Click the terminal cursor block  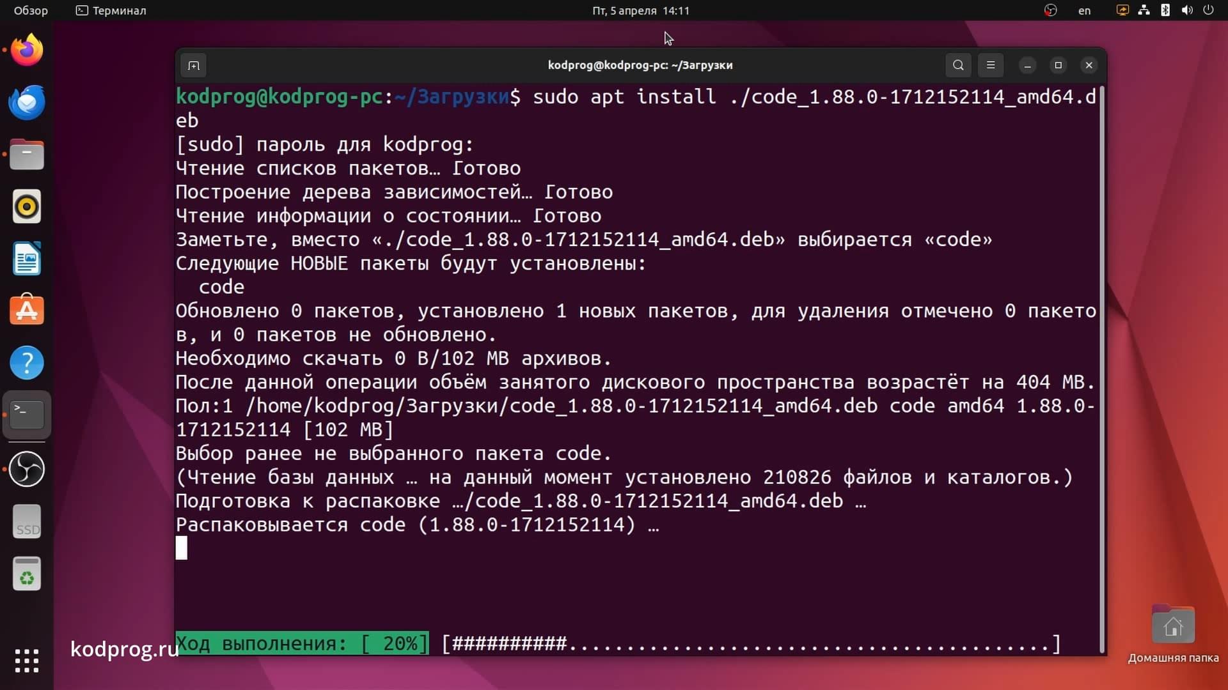182,548
